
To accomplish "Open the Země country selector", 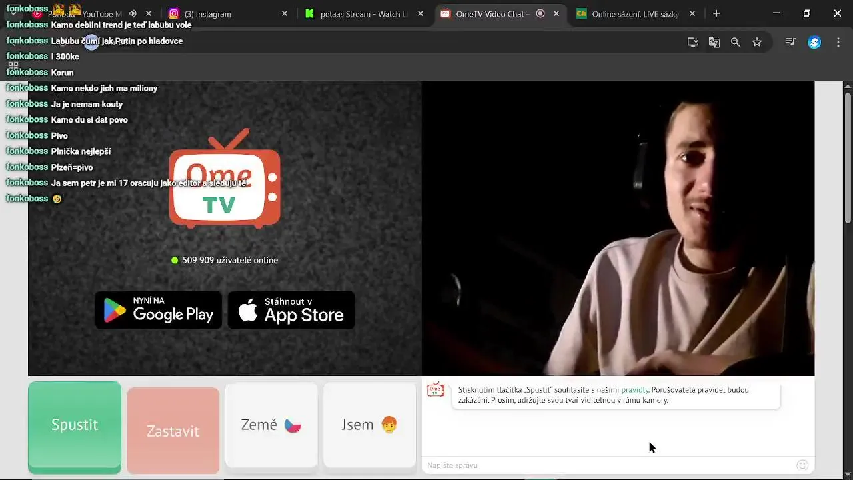I will (x=271, y=425).
